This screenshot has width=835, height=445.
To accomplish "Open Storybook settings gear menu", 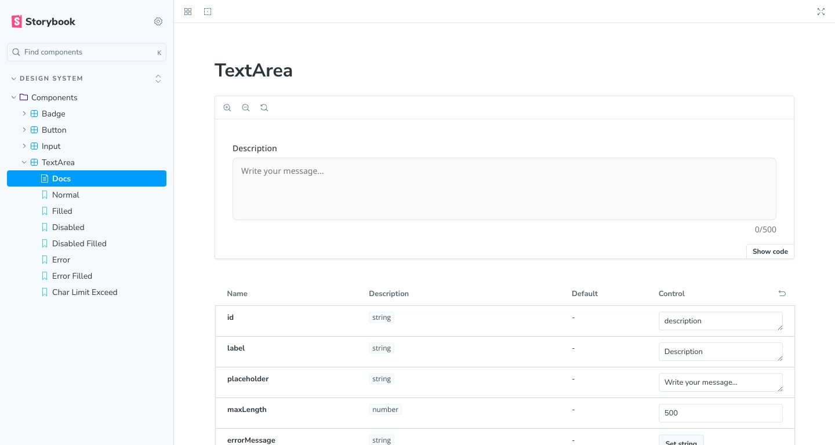I will [158, 21].
